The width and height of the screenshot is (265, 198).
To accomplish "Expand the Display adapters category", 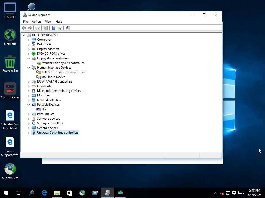I will click(28, 49).
